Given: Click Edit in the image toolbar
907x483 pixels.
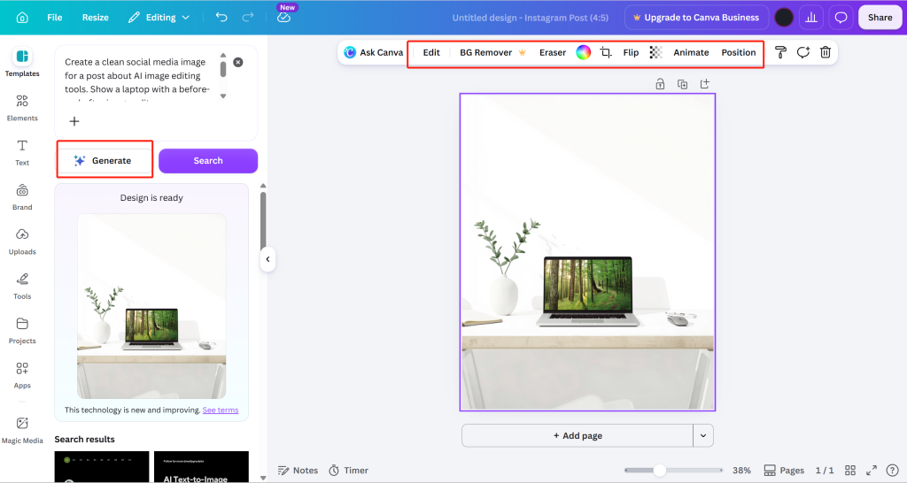Looking at the screenshot, I should [431, 52].
